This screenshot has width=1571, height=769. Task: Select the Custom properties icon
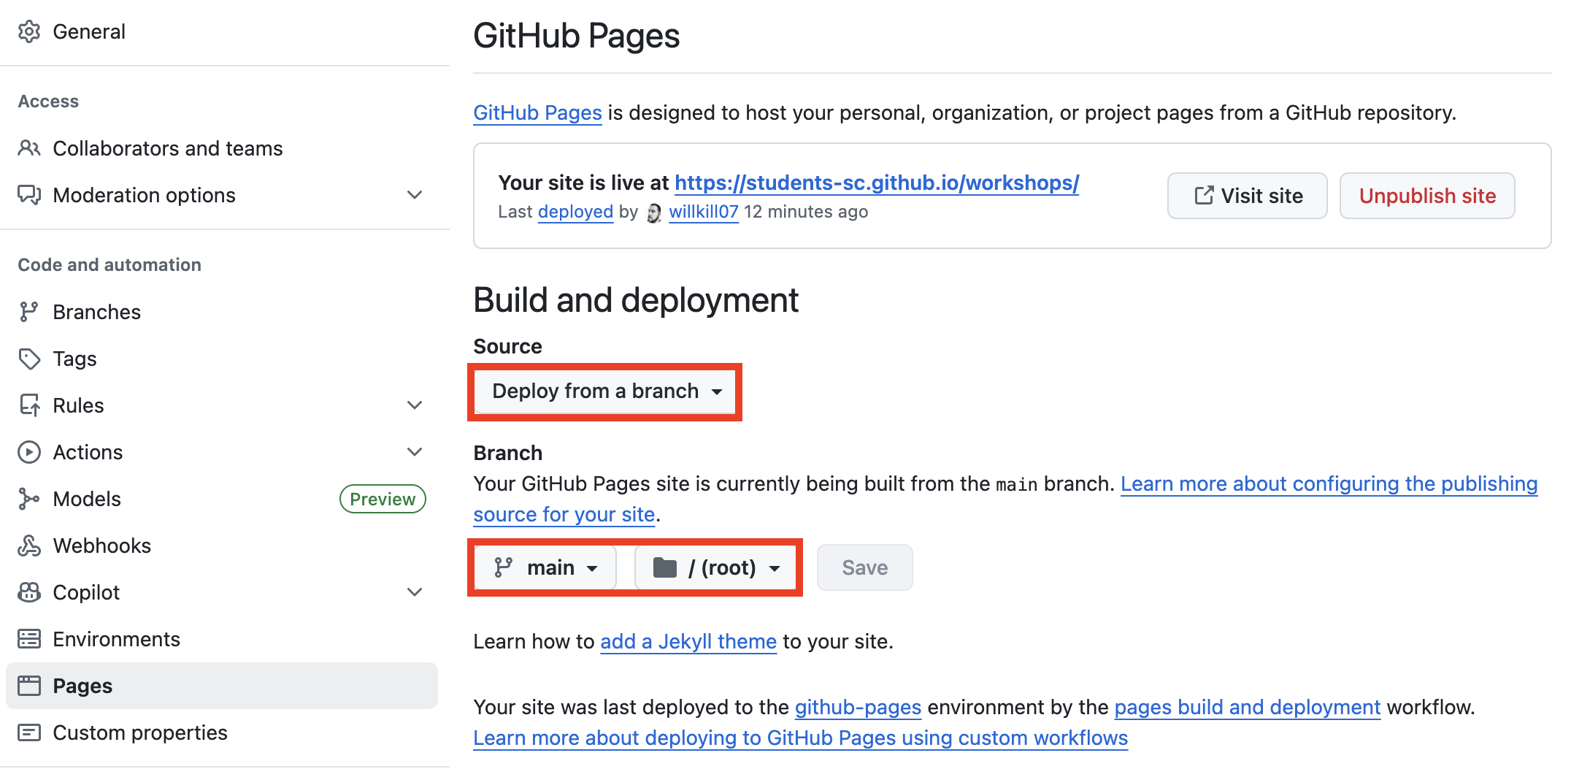pyautogui.click(x=29, y=732)
